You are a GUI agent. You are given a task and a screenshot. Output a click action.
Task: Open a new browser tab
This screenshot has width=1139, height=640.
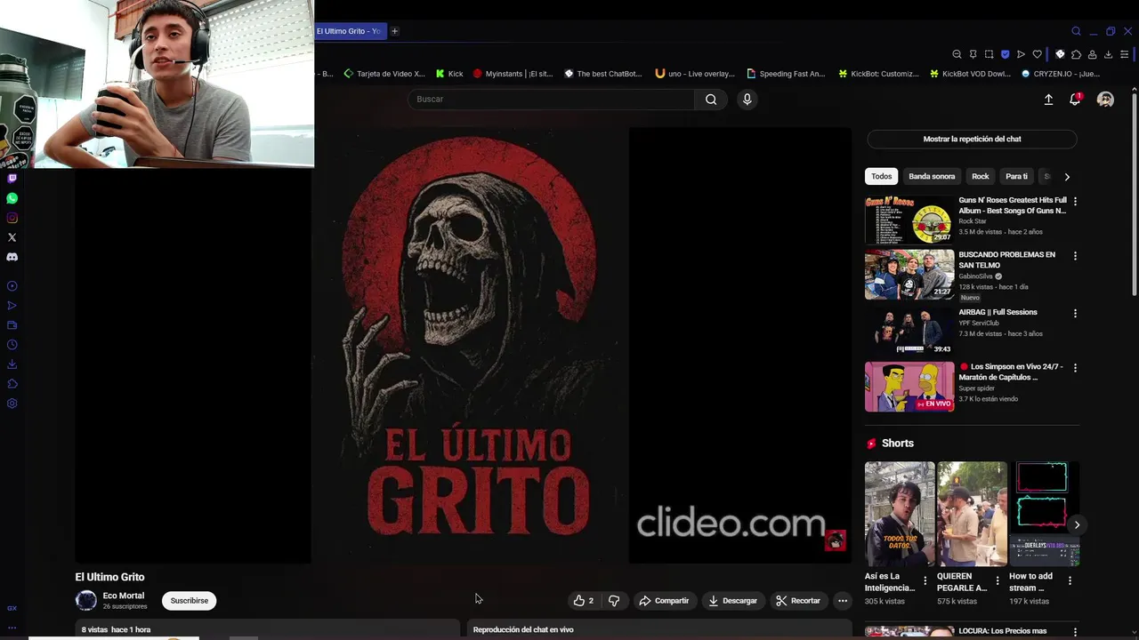394,31
